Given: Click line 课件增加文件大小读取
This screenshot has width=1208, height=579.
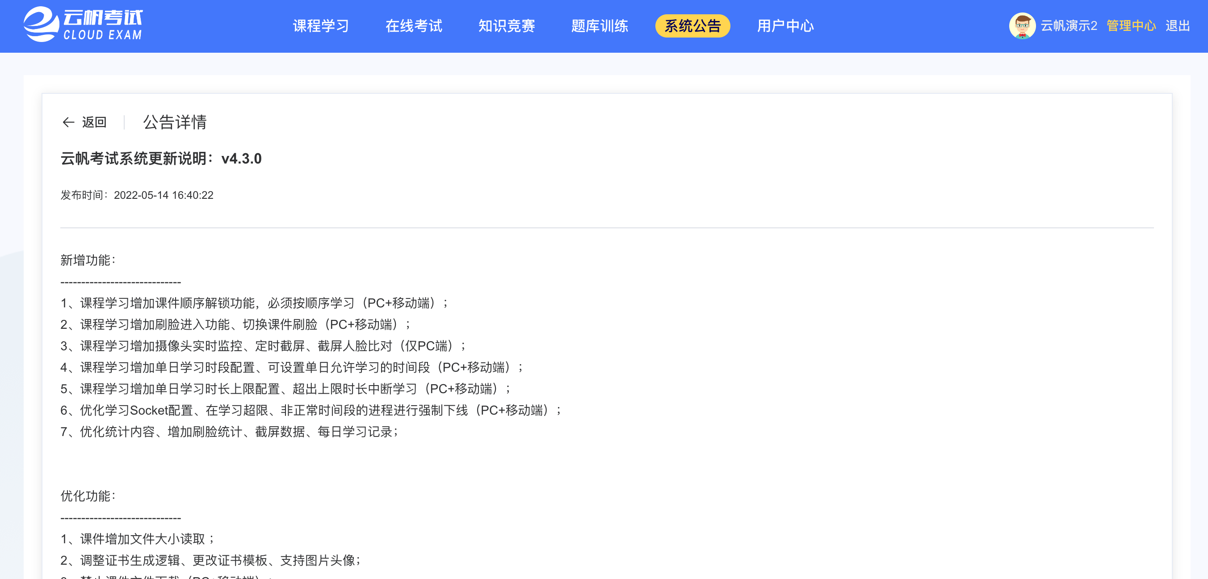Looking at the screenshot, I should (138, 539).
